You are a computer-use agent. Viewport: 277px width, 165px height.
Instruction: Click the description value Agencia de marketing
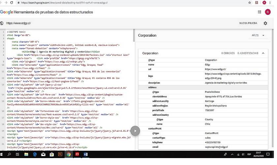pos(226,83)
